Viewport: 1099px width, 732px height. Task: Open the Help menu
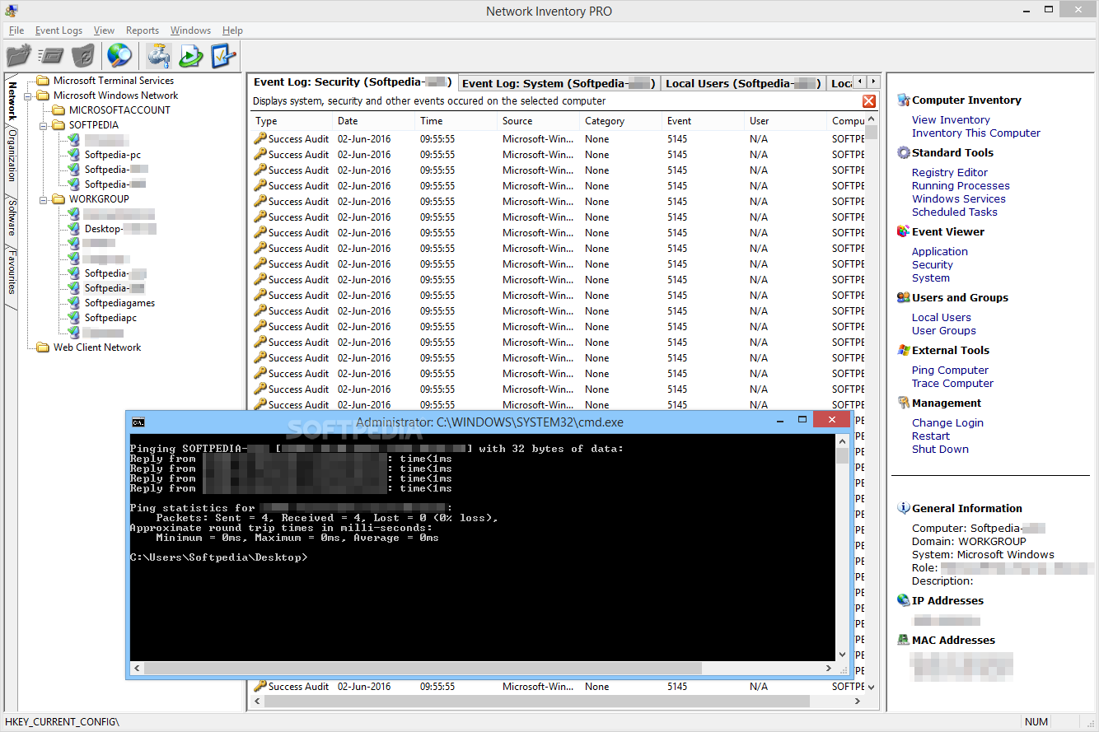pos(232,30)
